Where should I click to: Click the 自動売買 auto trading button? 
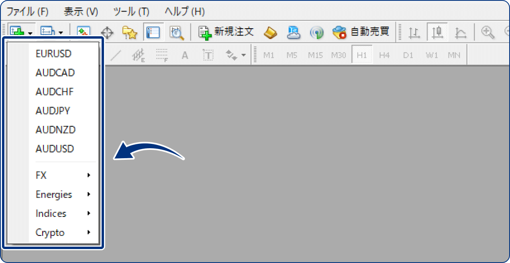coord(361,32)
